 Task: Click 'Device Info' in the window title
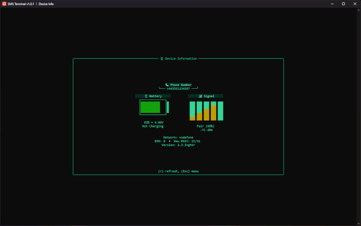click(x=46, y=4)
